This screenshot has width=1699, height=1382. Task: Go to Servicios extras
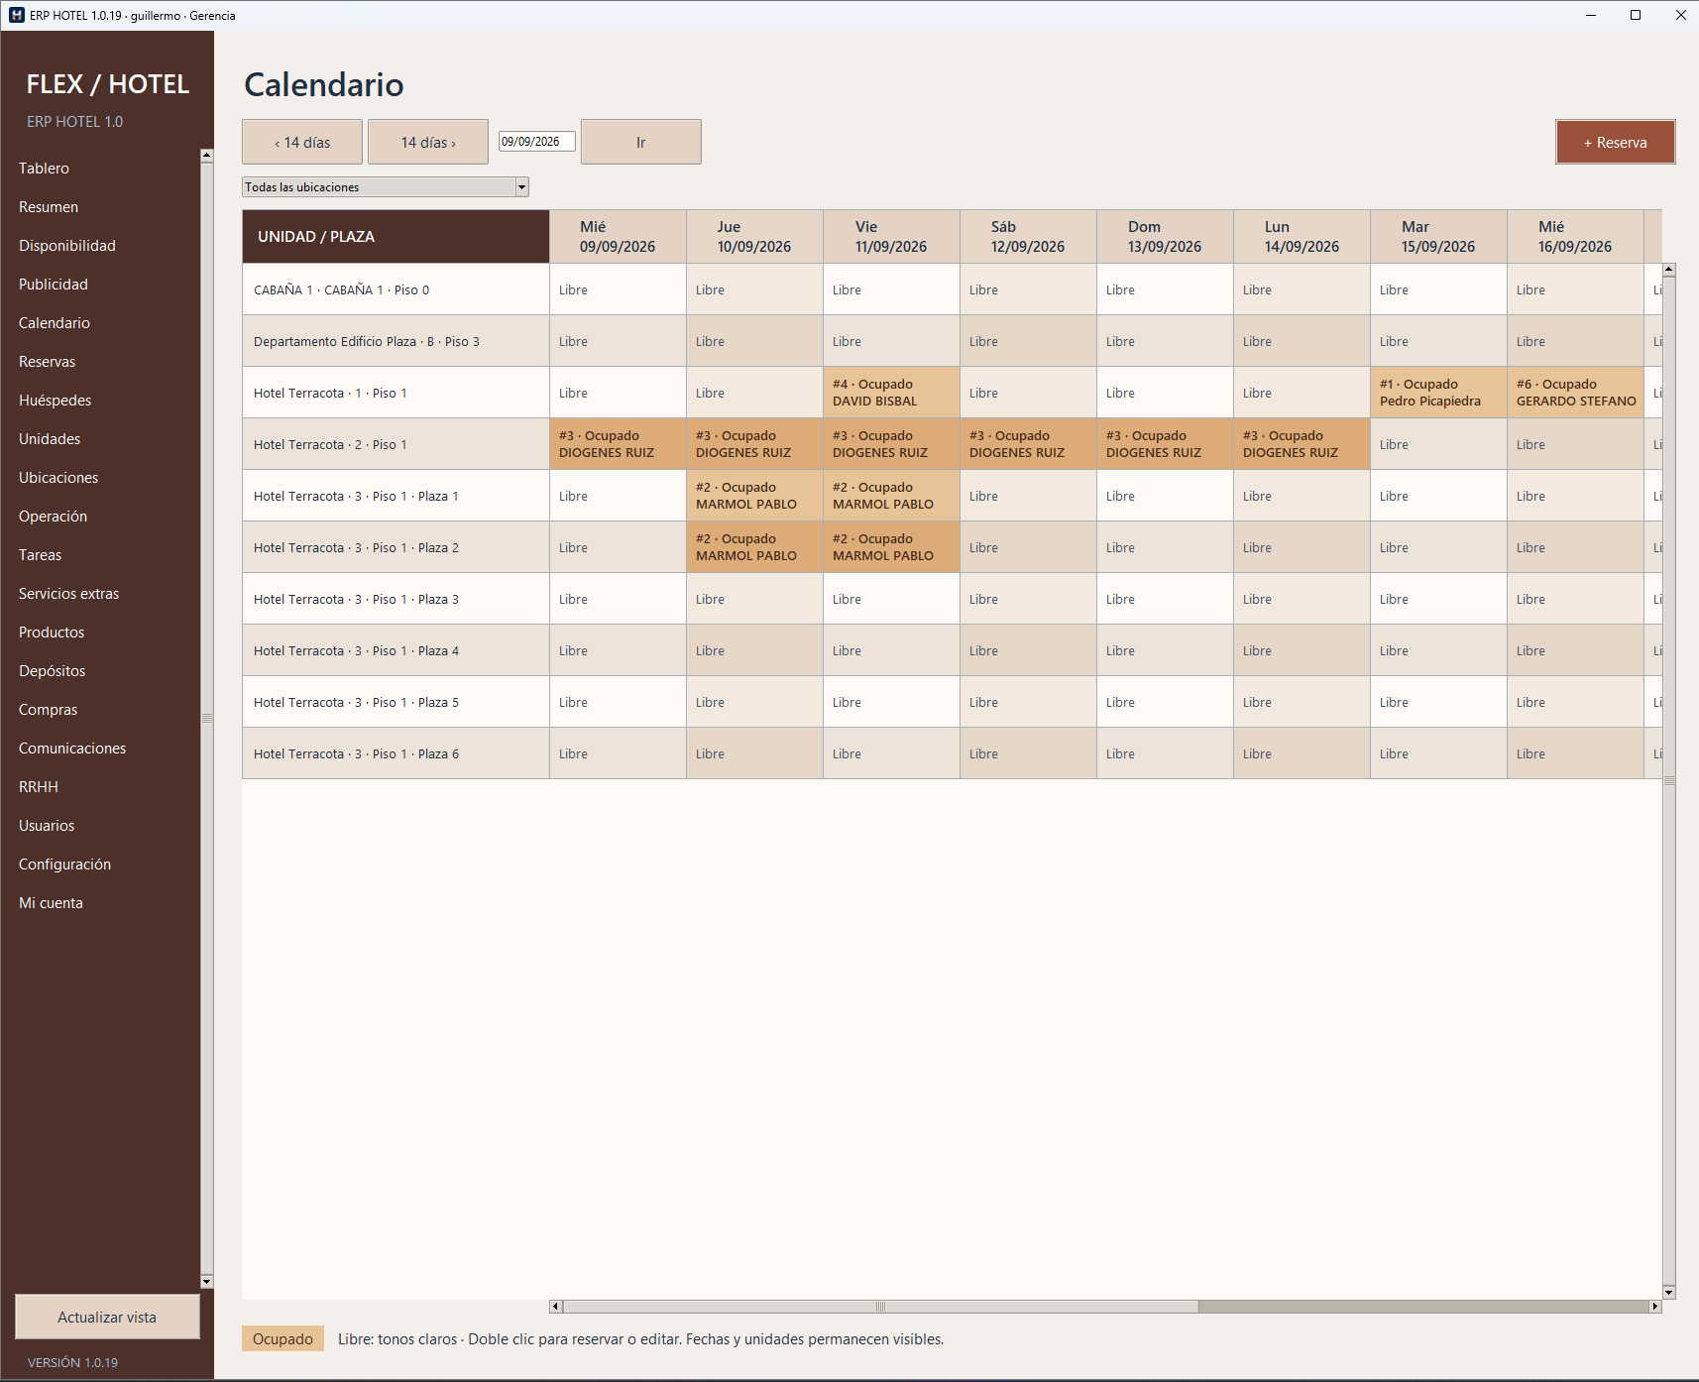69,594
